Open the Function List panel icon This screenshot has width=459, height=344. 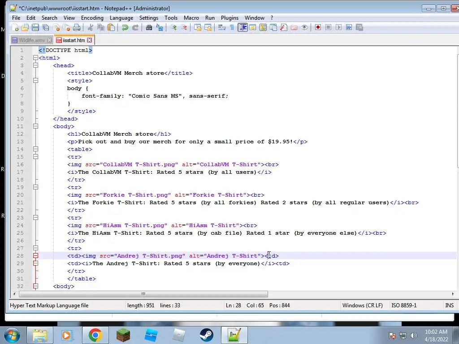[x=284, y=27]
